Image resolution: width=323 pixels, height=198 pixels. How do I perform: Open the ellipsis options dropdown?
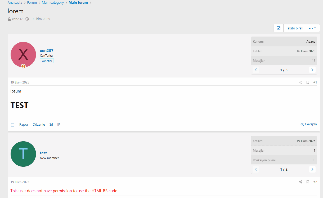pyautogui.click(x=313, y=28)
